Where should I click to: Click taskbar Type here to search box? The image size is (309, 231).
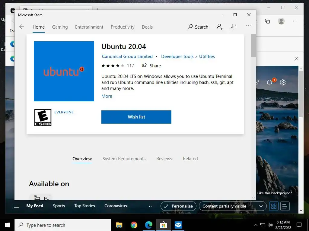63,225
